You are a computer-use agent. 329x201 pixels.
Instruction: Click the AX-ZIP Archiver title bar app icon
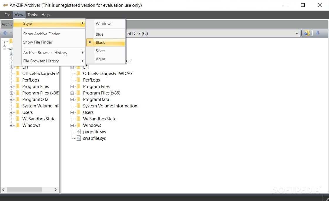(5, 5)
